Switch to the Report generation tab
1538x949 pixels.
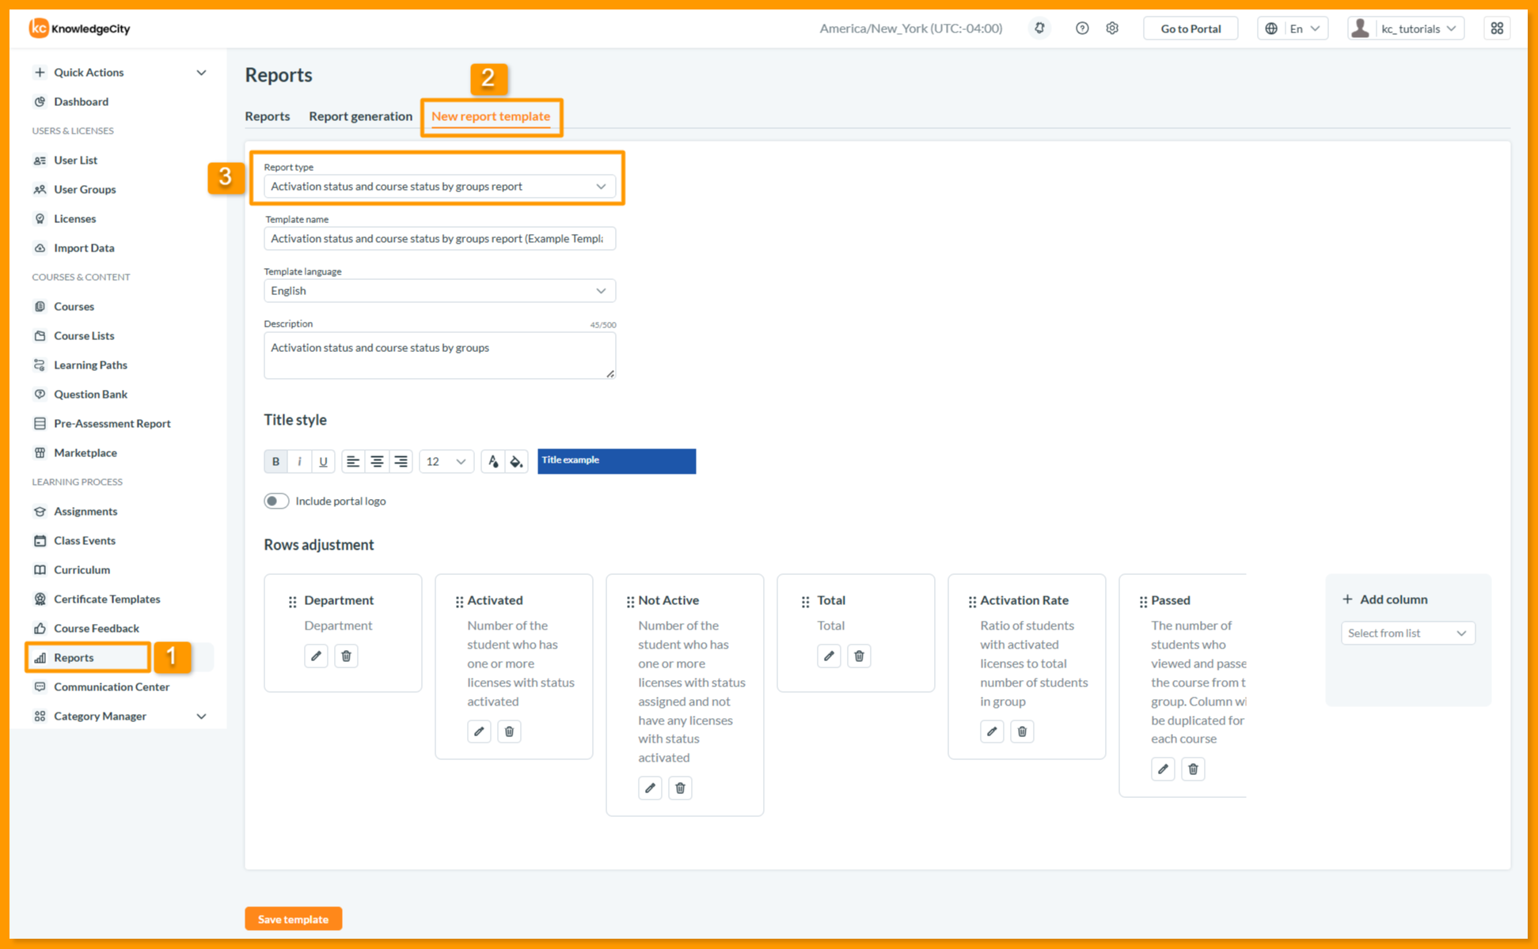coord(360,116)
